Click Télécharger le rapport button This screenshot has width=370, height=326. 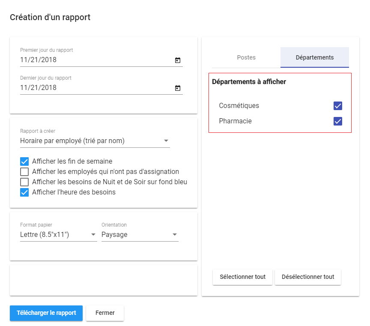pos(46,313)
